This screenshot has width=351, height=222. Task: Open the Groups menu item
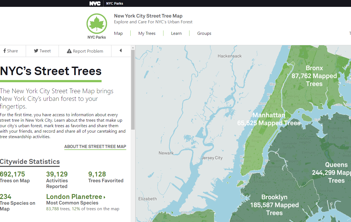click(204, 33)
